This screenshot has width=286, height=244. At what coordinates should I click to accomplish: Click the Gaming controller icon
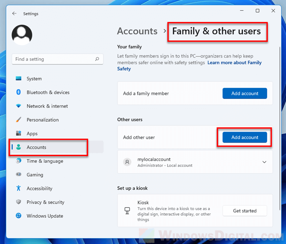click(18, 174)
